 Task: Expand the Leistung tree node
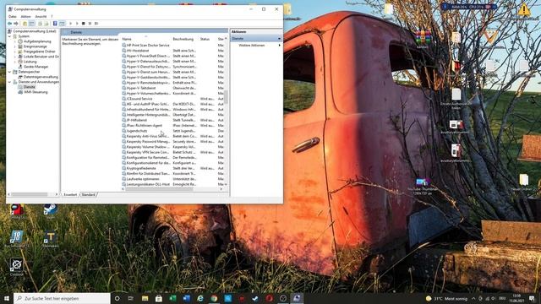15,62
